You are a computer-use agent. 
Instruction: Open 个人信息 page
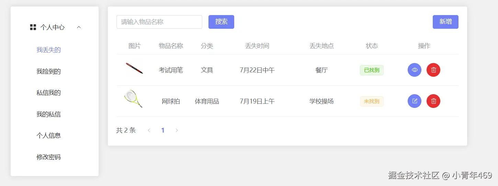[49, 136]
